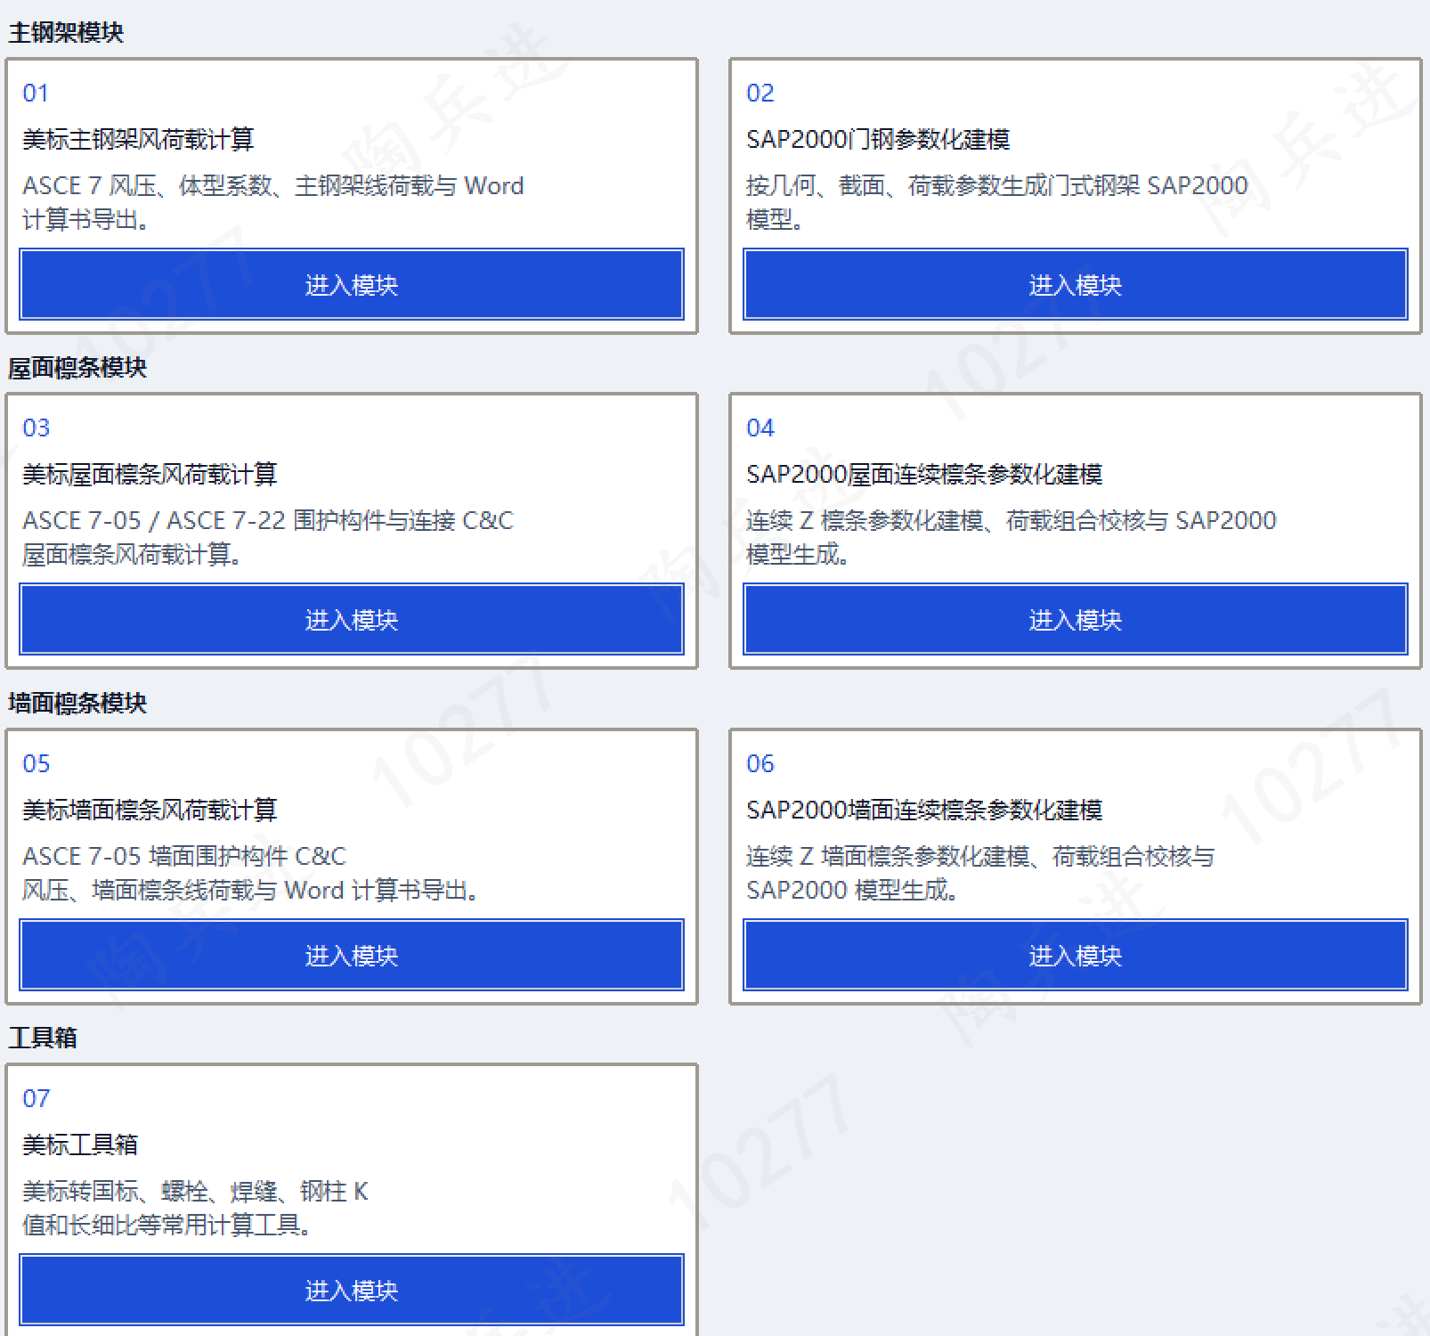Click the section heading 主钢架模块
Viewport: 1430px width, 1336px height.
[x=66, y=33]
